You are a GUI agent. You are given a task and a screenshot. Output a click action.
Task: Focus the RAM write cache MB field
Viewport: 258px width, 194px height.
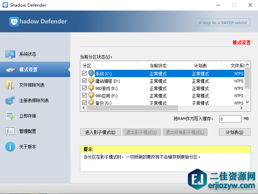[x=230, y=119]
